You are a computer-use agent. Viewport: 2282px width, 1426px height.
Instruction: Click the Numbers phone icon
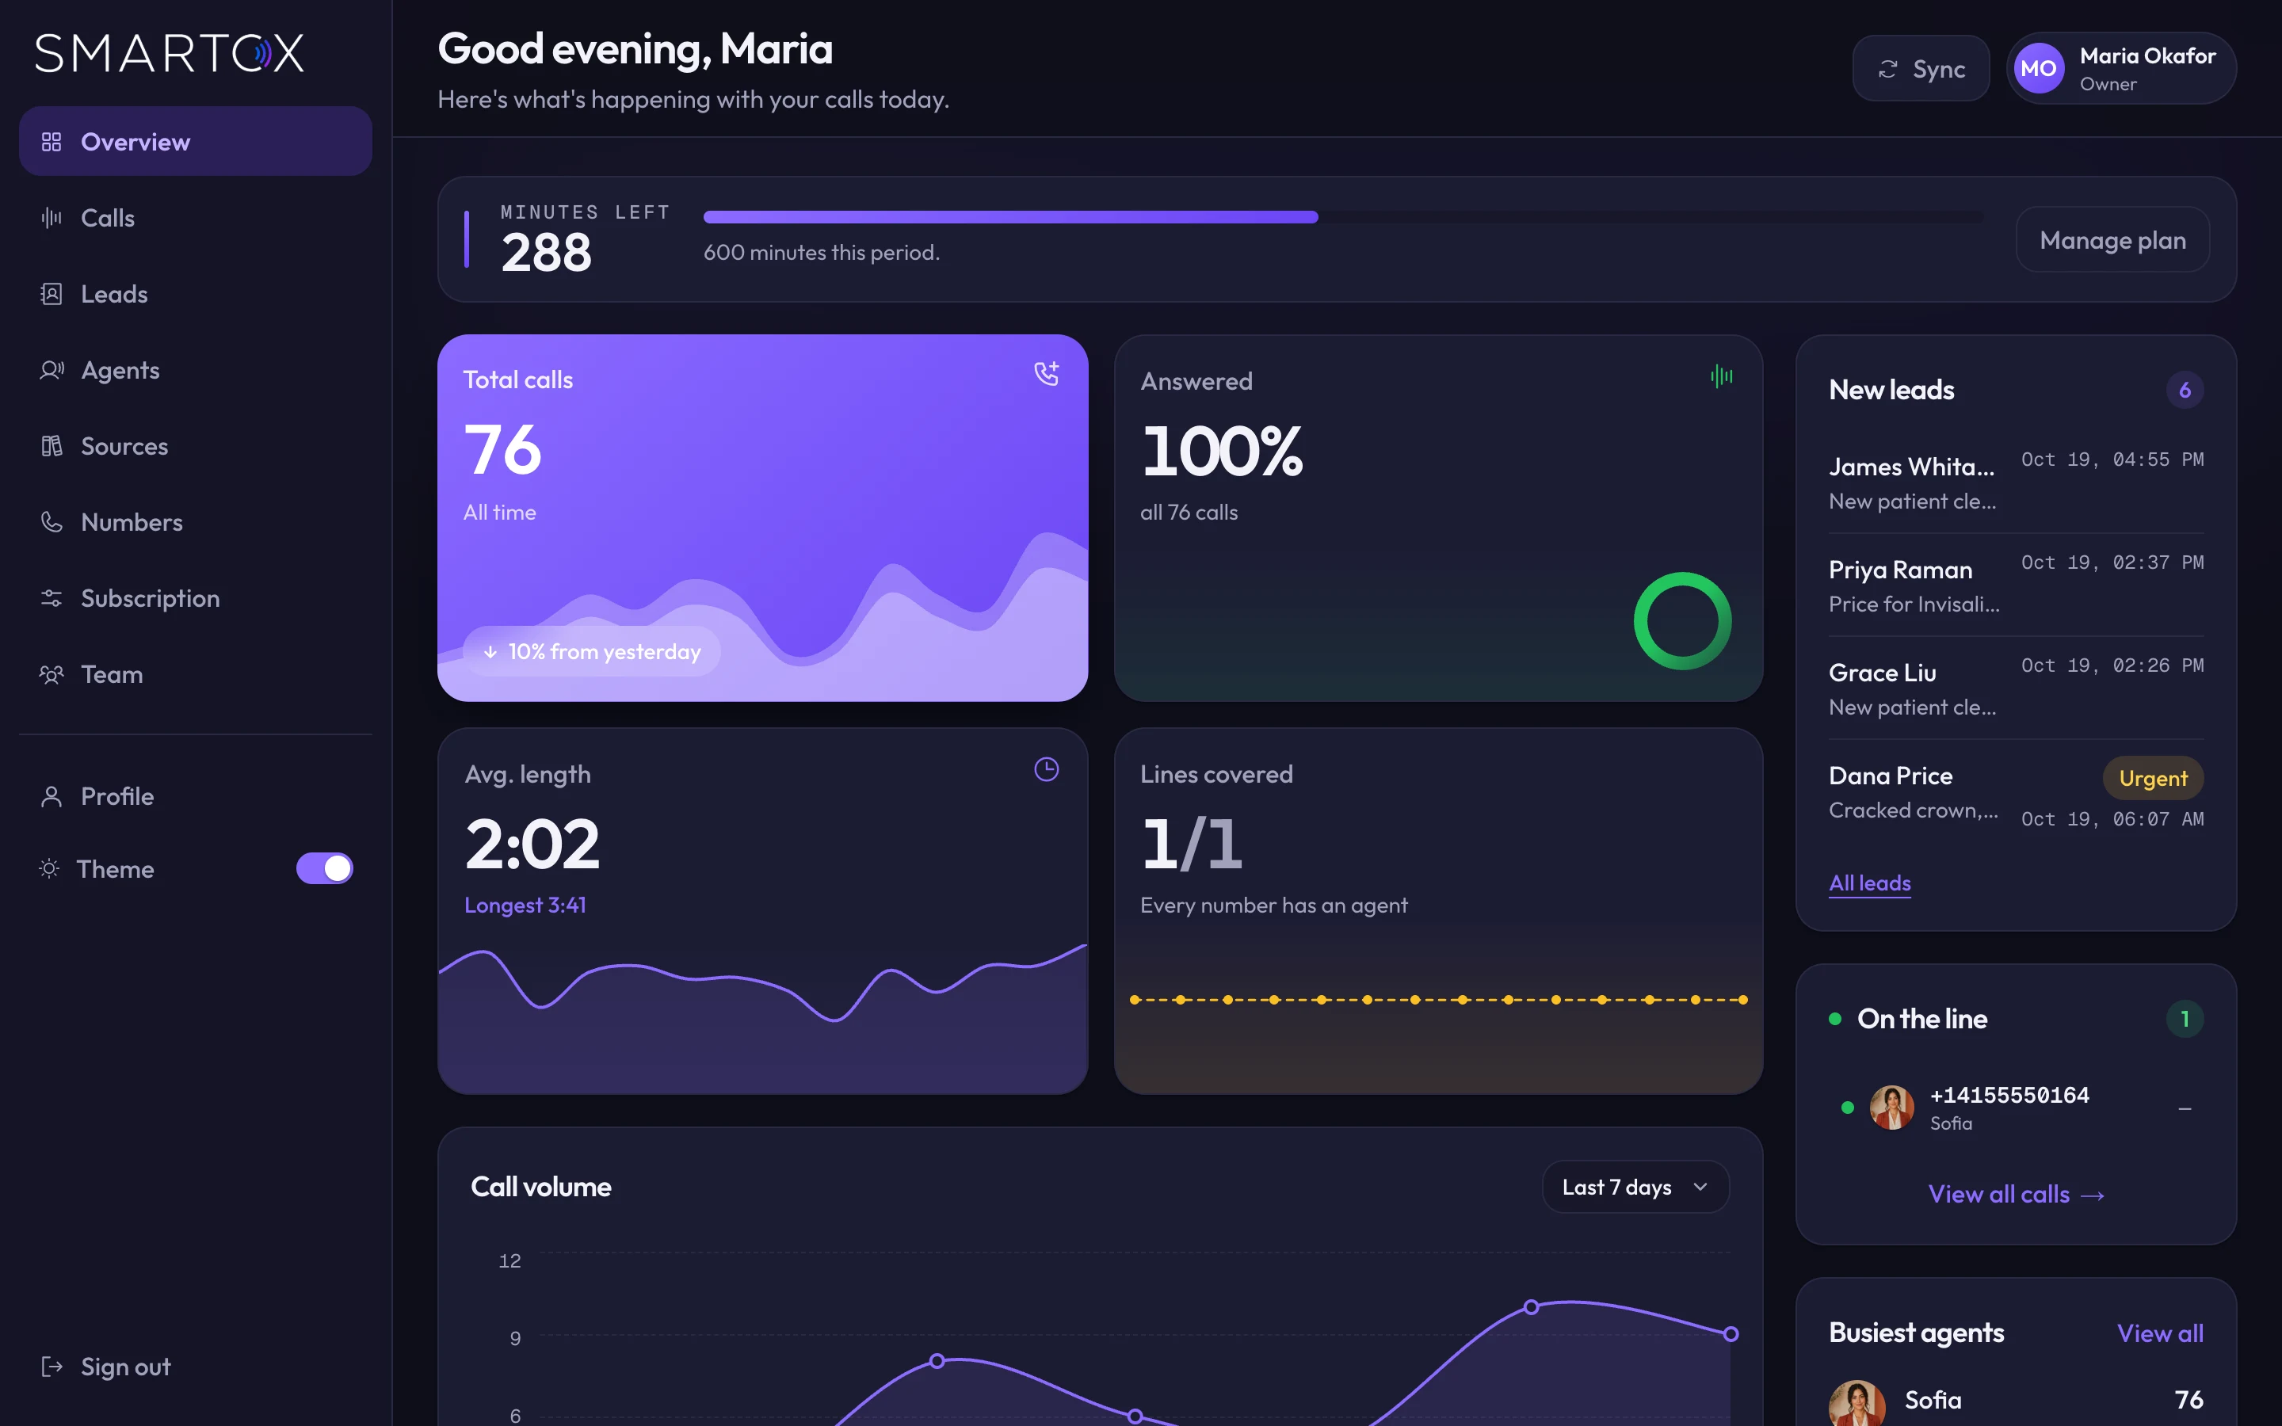pyautogui.click(x=51, y=521)
